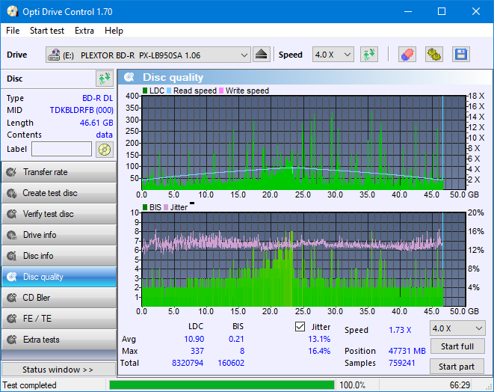Refresh disc info icon in Disc panel
This screenshot has height=392, width=494.
tap(105, 79)
